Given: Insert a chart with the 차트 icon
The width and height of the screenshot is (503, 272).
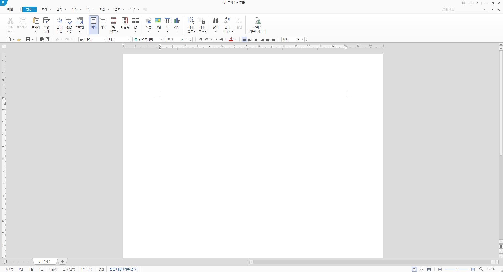Looking at the screenshot, I should click(x=177, y=20).
